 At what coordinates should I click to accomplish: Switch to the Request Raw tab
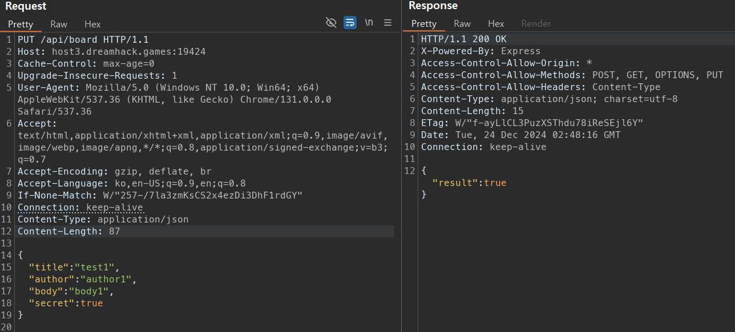59,24
